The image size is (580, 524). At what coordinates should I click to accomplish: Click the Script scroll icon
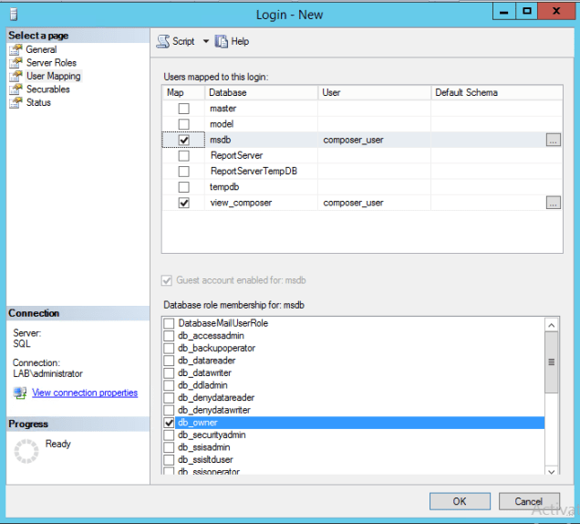(x=162, y=41)
